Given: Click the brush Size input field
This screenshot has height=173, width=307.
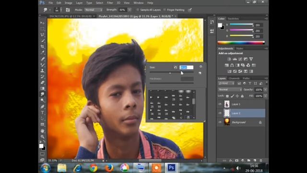Looking at the screenshot, I should [187, 67].
